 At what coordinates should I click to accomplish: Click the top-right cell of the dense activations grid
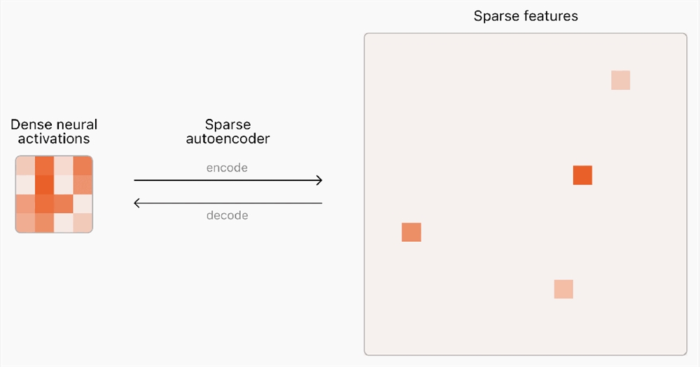[x=83, y=166]
